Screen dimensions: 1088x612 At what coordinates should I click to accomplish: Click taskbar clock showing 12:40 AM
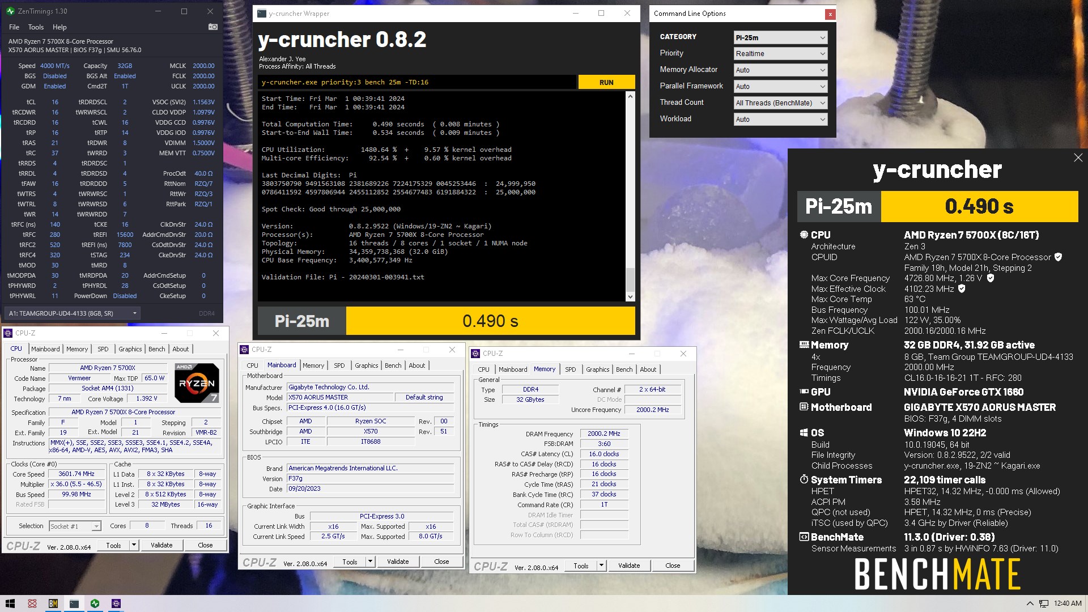pyautogui.click(x=1068, y=603)
